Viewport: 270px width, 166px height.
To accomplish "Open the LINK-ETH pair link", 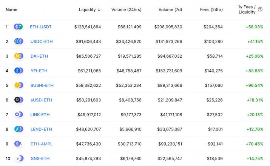I will click(x=40, y=115).
